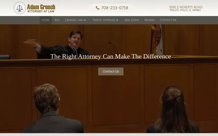Click the 9760 S. Roberts Road address
218x136 pixels.
pos(186,7)
